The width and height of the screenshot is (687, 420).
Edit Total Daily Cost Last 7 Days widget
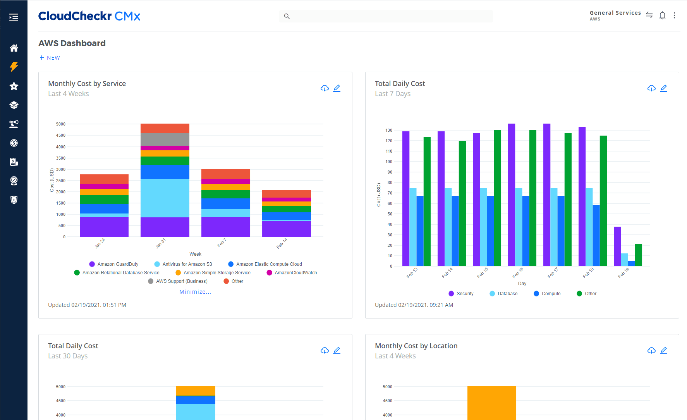pyautogui.click(x=664, y=88)
